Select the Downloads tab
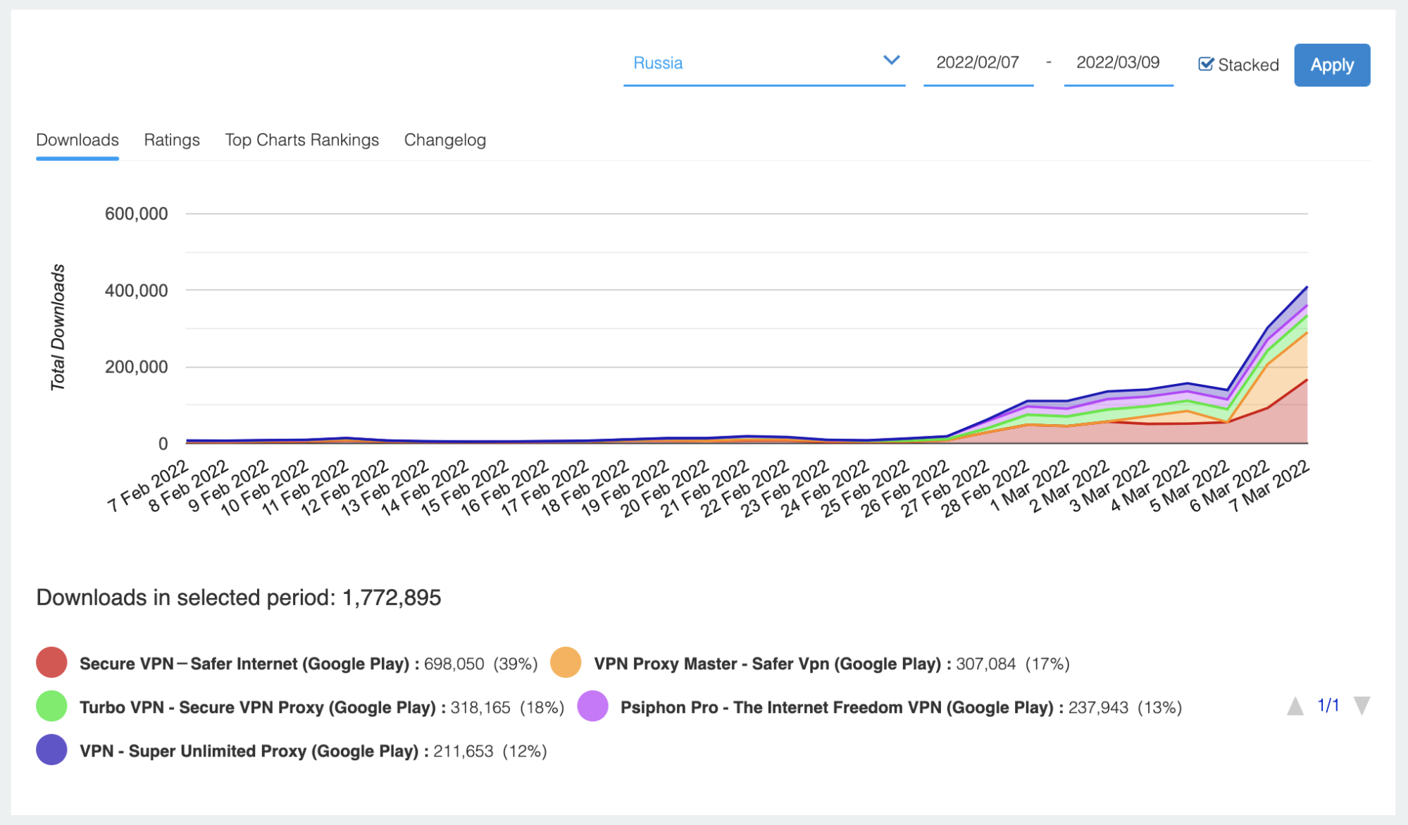The height and width of the screenshot is (825, 1408). [x=77, y=139]
